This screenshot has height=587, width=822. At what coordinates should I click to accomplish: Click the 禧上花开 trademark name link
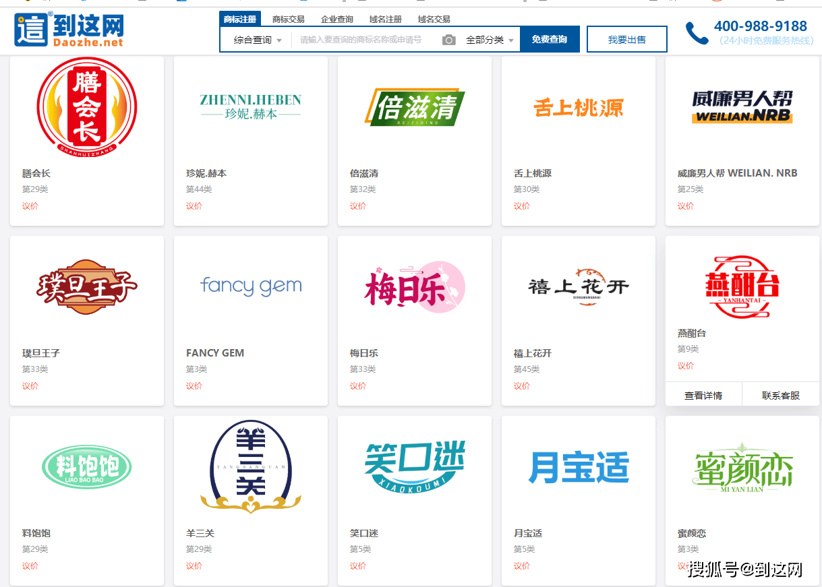tap(533, 353)
